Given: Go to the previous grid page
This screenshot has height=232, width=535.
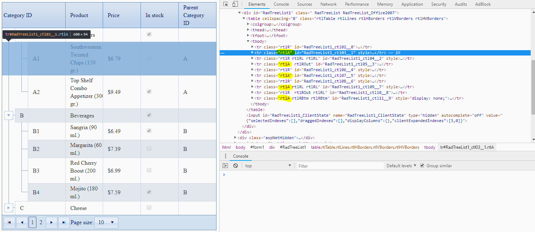Looking at the screenshot, I should coord(22,222).
